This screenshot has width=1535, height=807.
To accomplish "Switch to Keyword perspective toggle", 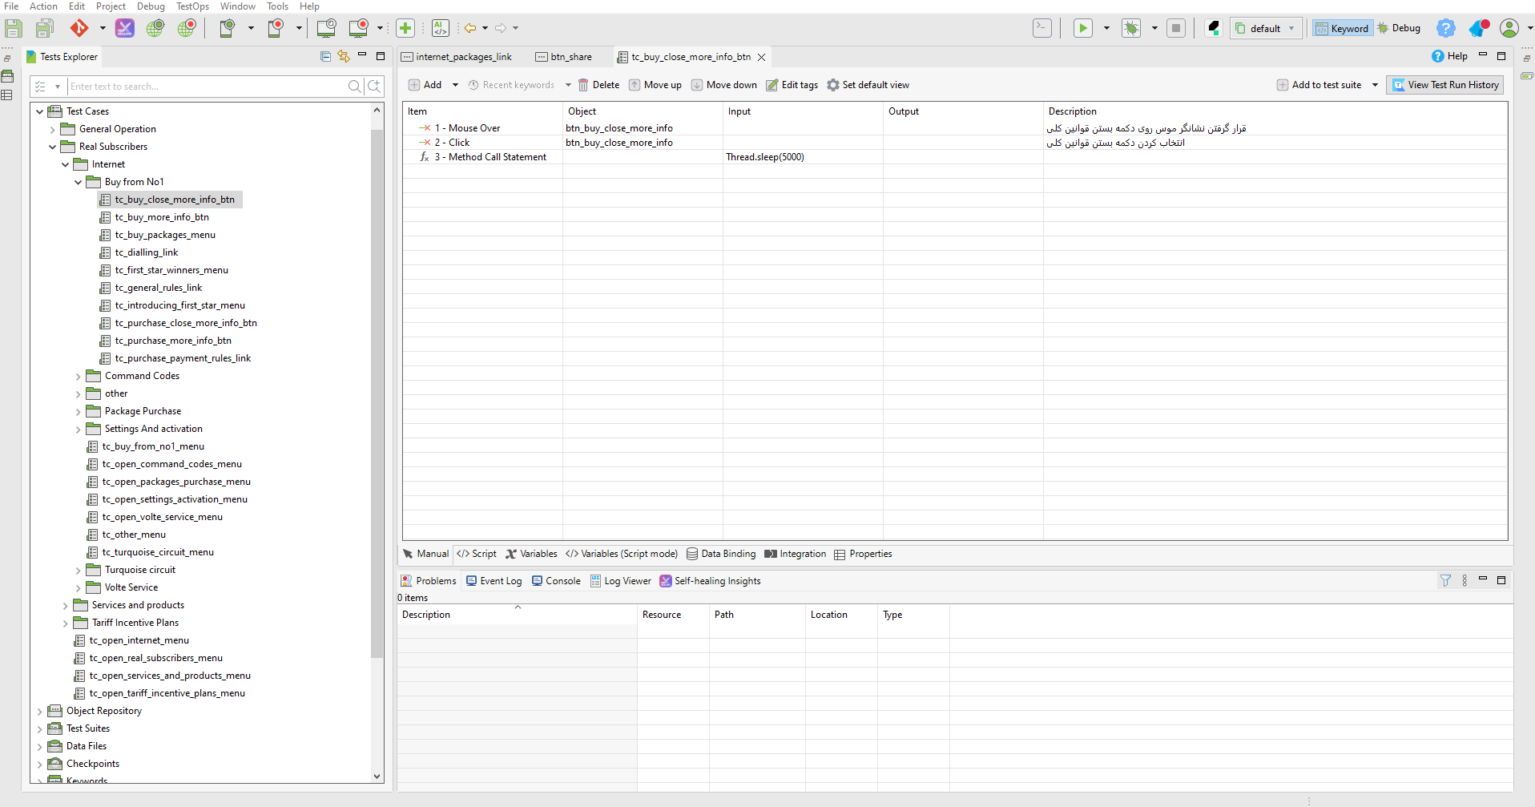I will point(1342,29).
